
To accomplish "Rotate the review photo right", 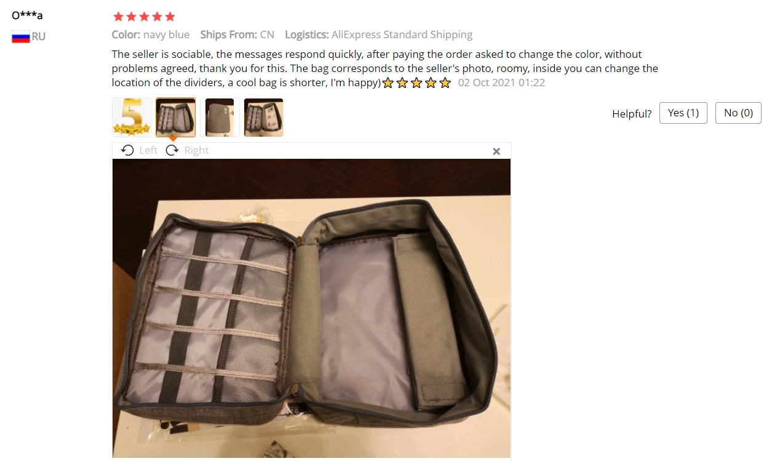I will tap(187, 150).
